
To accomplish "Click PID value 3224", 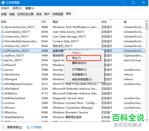I will click(x=44, y=89).
